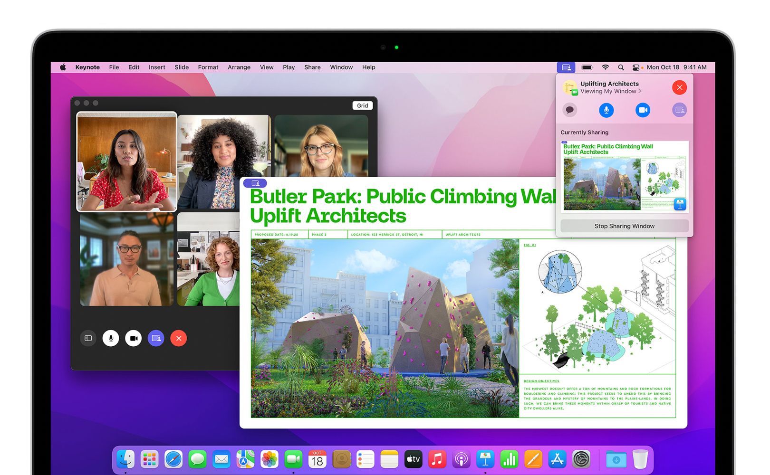Click the date and time in menu bar
This screenshot has width=770, height=475.
coord(677,67)
